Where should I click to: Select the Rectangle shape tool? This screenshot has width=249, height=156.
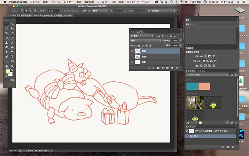[x=13, y=61]
